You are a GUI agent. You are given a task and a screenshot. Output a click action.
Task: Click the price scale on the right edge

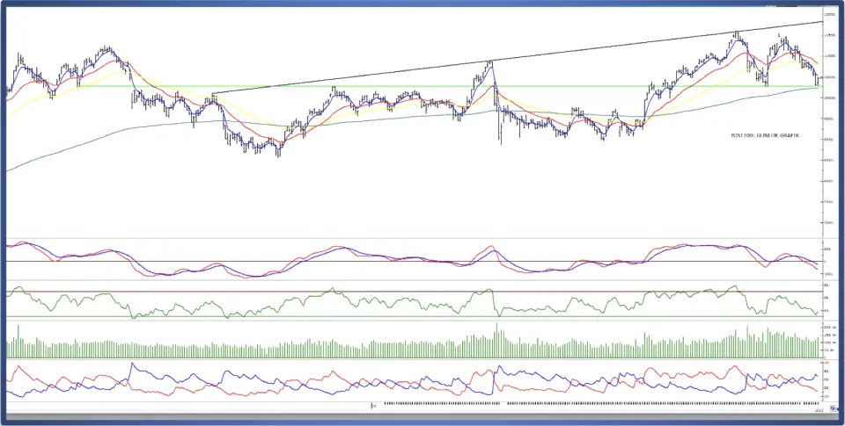click(x=830, y=123)
